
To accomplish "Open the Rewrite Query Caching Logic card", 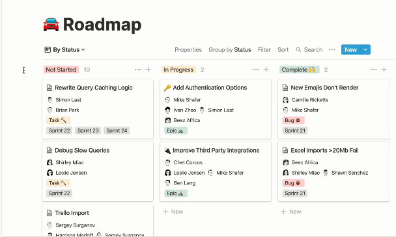I will pos(98,109).
